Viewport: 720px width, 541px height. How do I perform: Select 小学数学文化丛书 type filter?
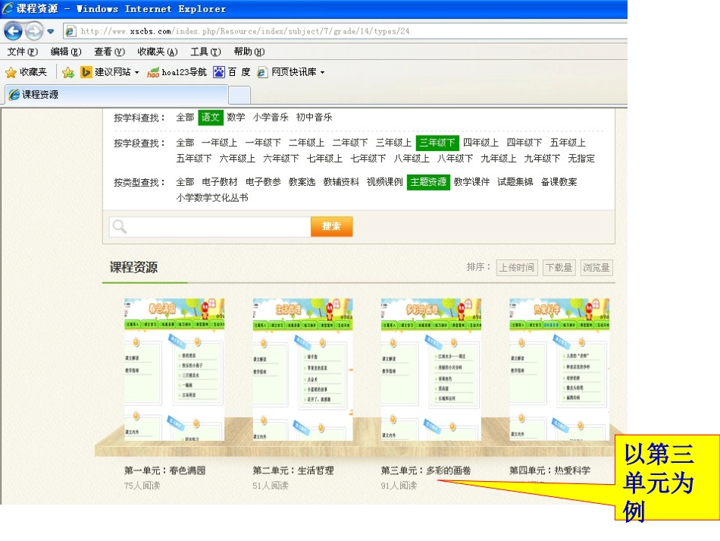tap(212, 197)
